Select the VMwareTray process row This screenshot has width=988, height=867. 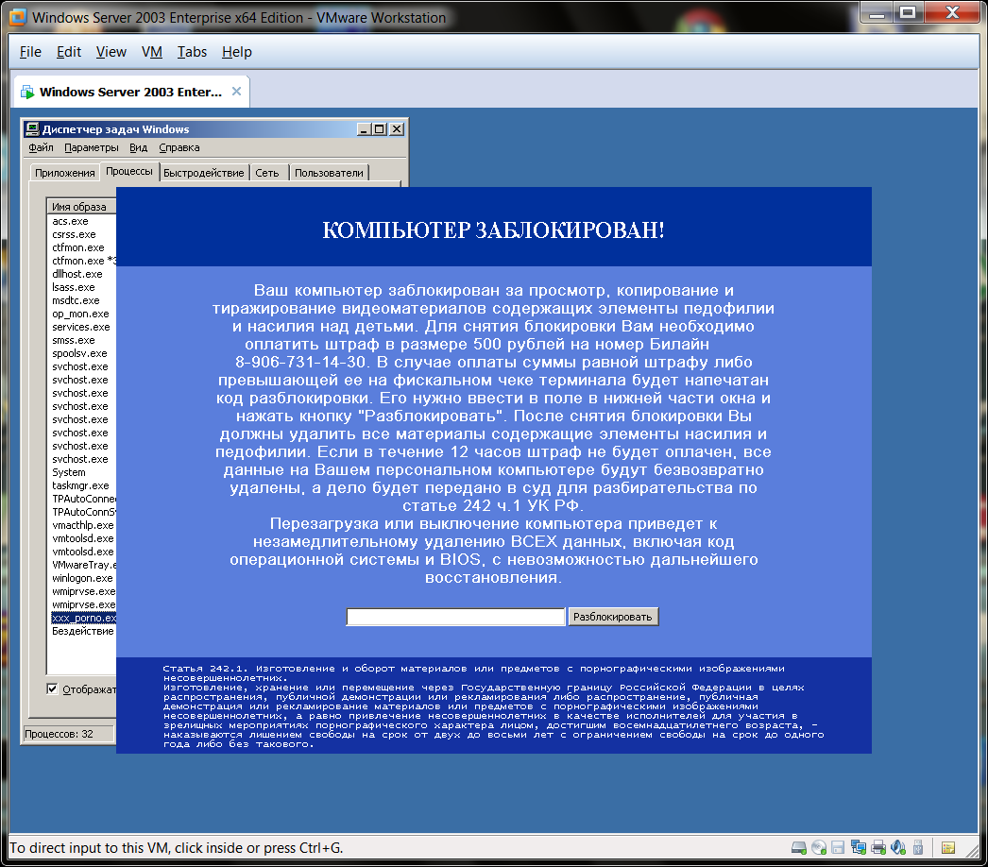[x=83, y=565]
